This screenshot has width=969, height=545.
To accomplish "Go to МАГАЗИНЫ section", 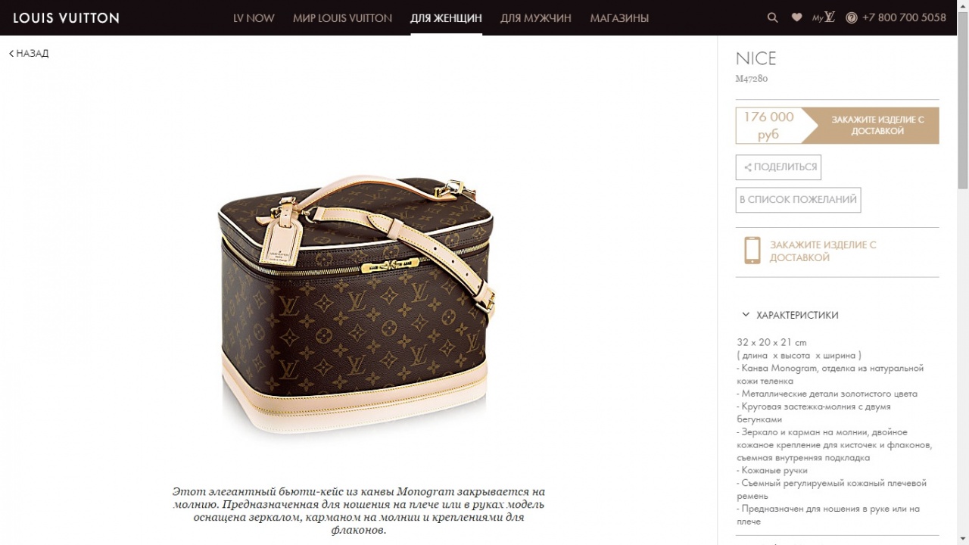I will [619, 17].
